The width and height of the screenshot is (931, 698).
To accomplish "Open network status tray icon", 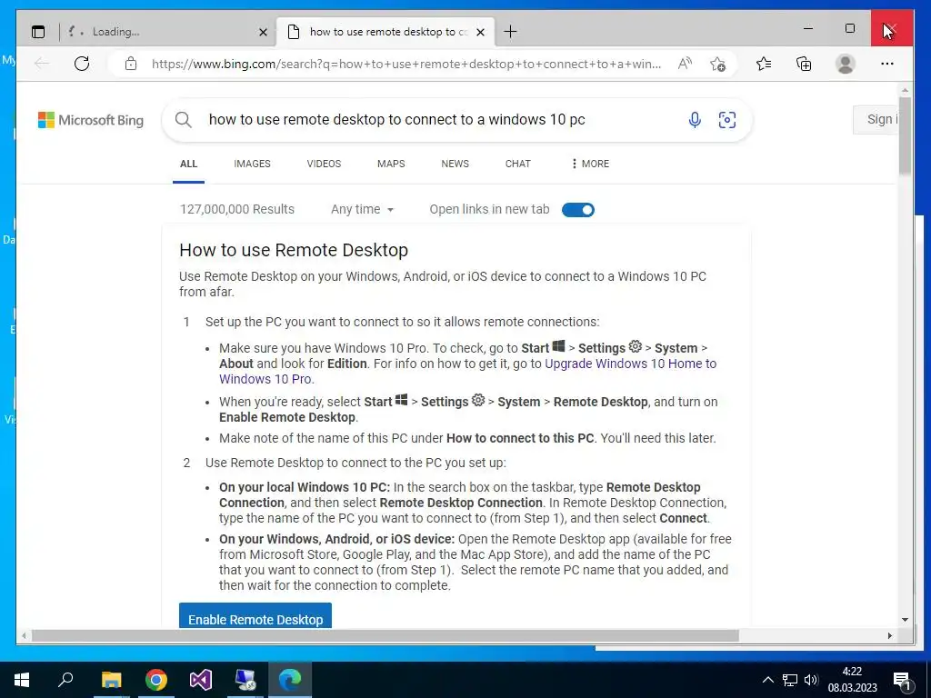I will (x=790, y=680).
